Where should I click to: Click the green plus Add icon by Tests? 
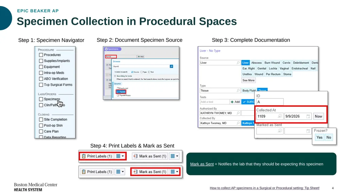pos(232,102)
